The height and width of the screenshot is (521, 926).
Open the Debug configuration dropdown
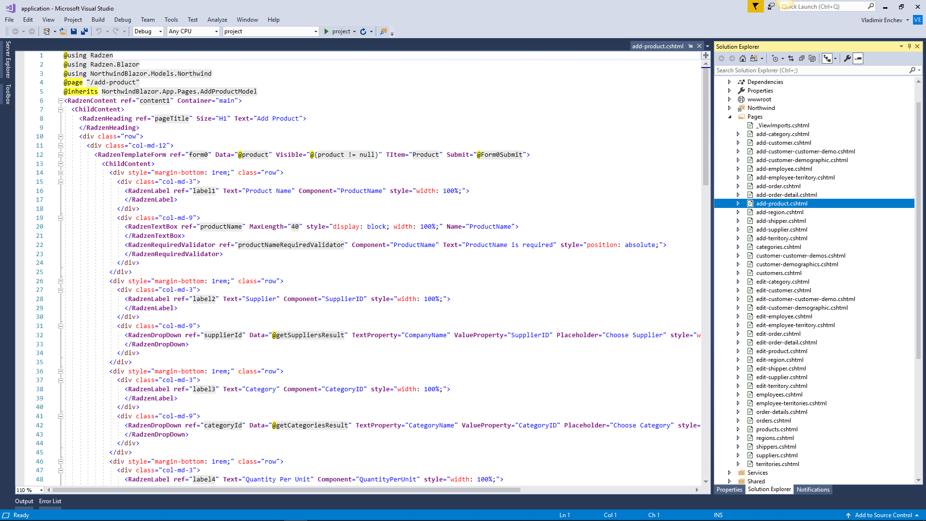(x=148, y=31)
